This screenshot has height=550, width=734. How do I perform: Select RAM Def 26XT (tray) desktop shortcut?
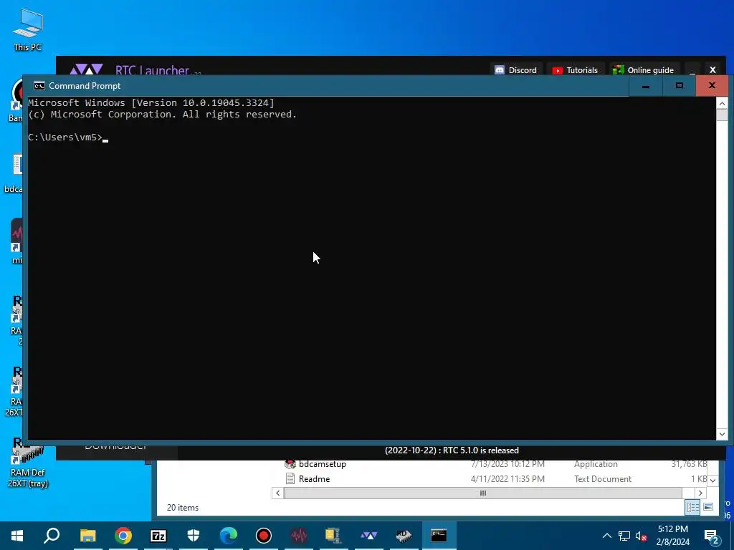click(28, 463)
